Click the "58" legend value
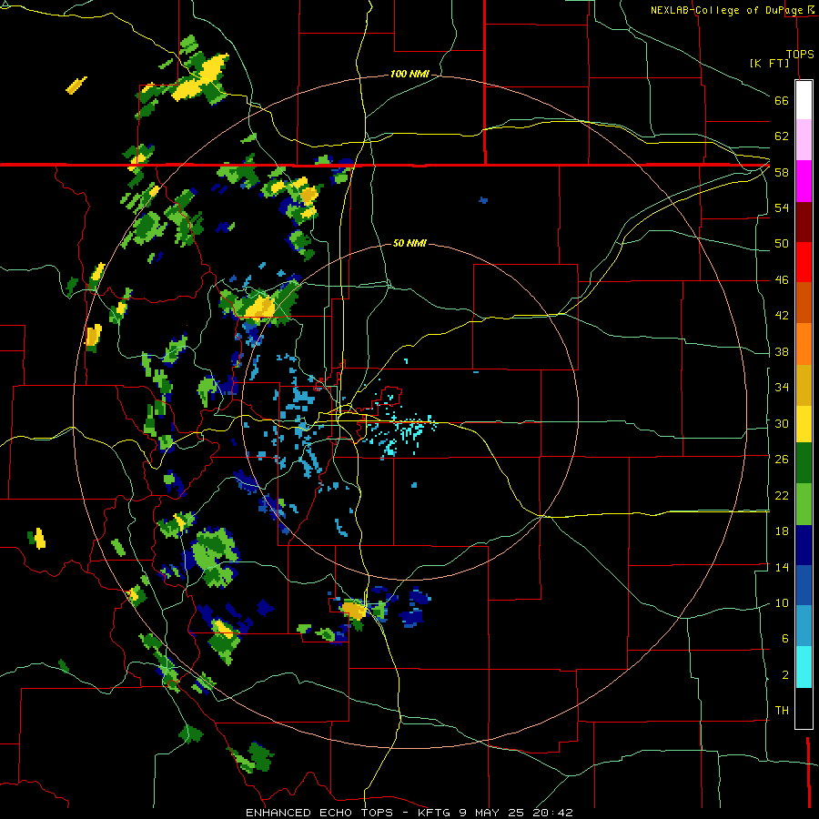Image resolution: width=819 pixels, height=819 pixels. tap(782, 172)
